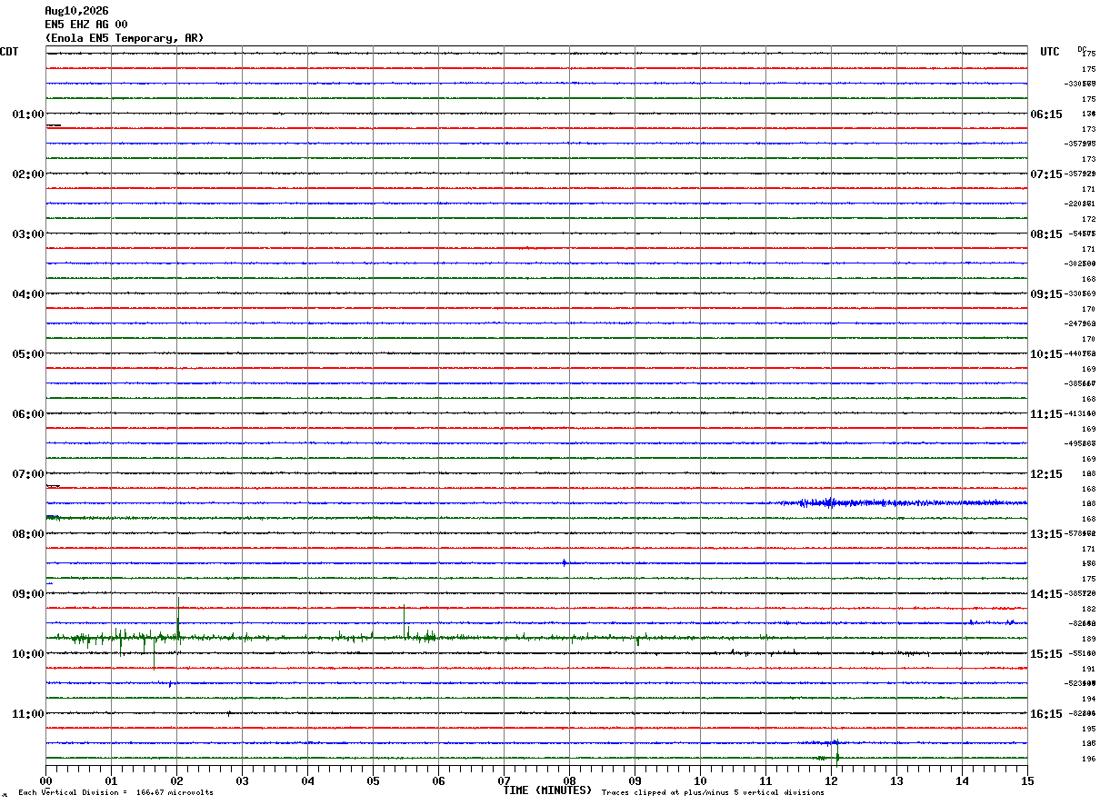Click the 09:15 UTC time label
This screenshot has width=1100, height=805.
tap(1046, 294)
